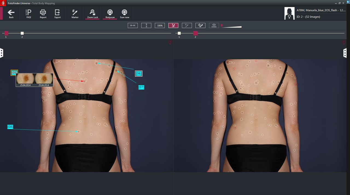Viewport: 350px width, 195px height.
Task: Set the zoom to 100%
Action: (160, 25)
